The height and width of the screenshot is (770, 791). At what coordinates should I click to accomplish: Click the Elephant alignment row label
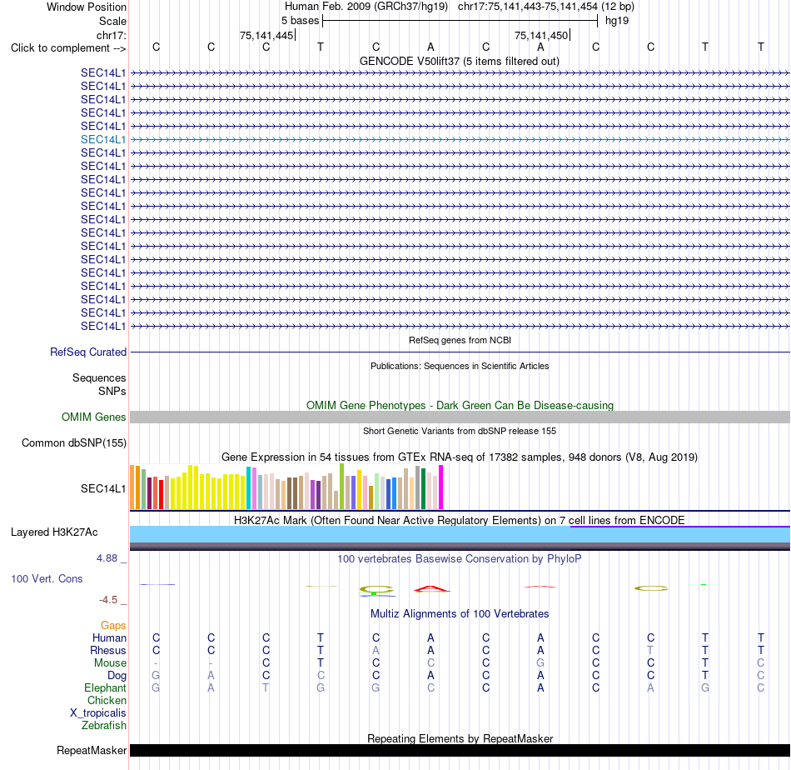(105, 688)
